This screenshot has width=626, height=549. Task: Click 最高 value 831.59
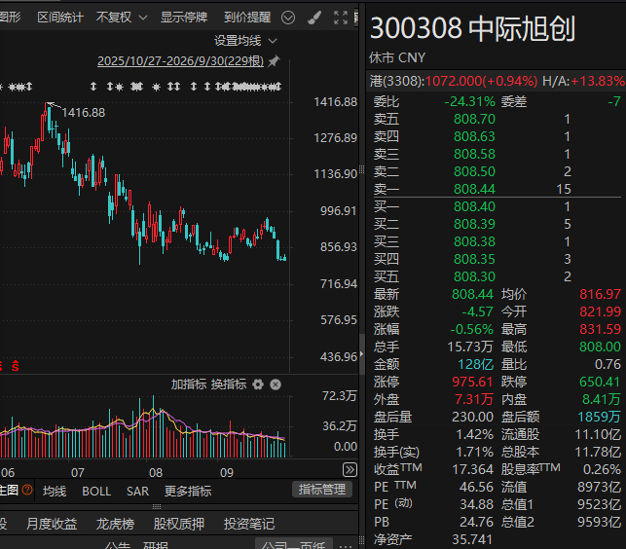pos(600,329)
